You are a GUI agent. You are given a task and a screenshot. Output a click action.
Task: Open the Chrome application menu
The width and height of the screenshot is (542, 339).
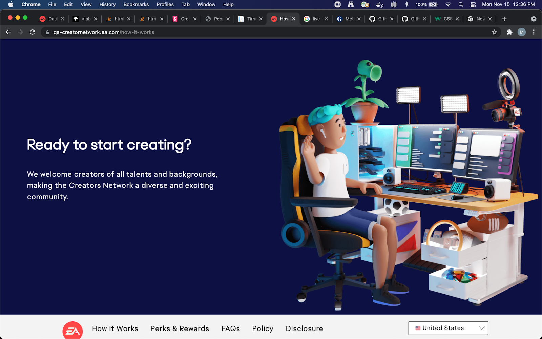coord(31,4)
